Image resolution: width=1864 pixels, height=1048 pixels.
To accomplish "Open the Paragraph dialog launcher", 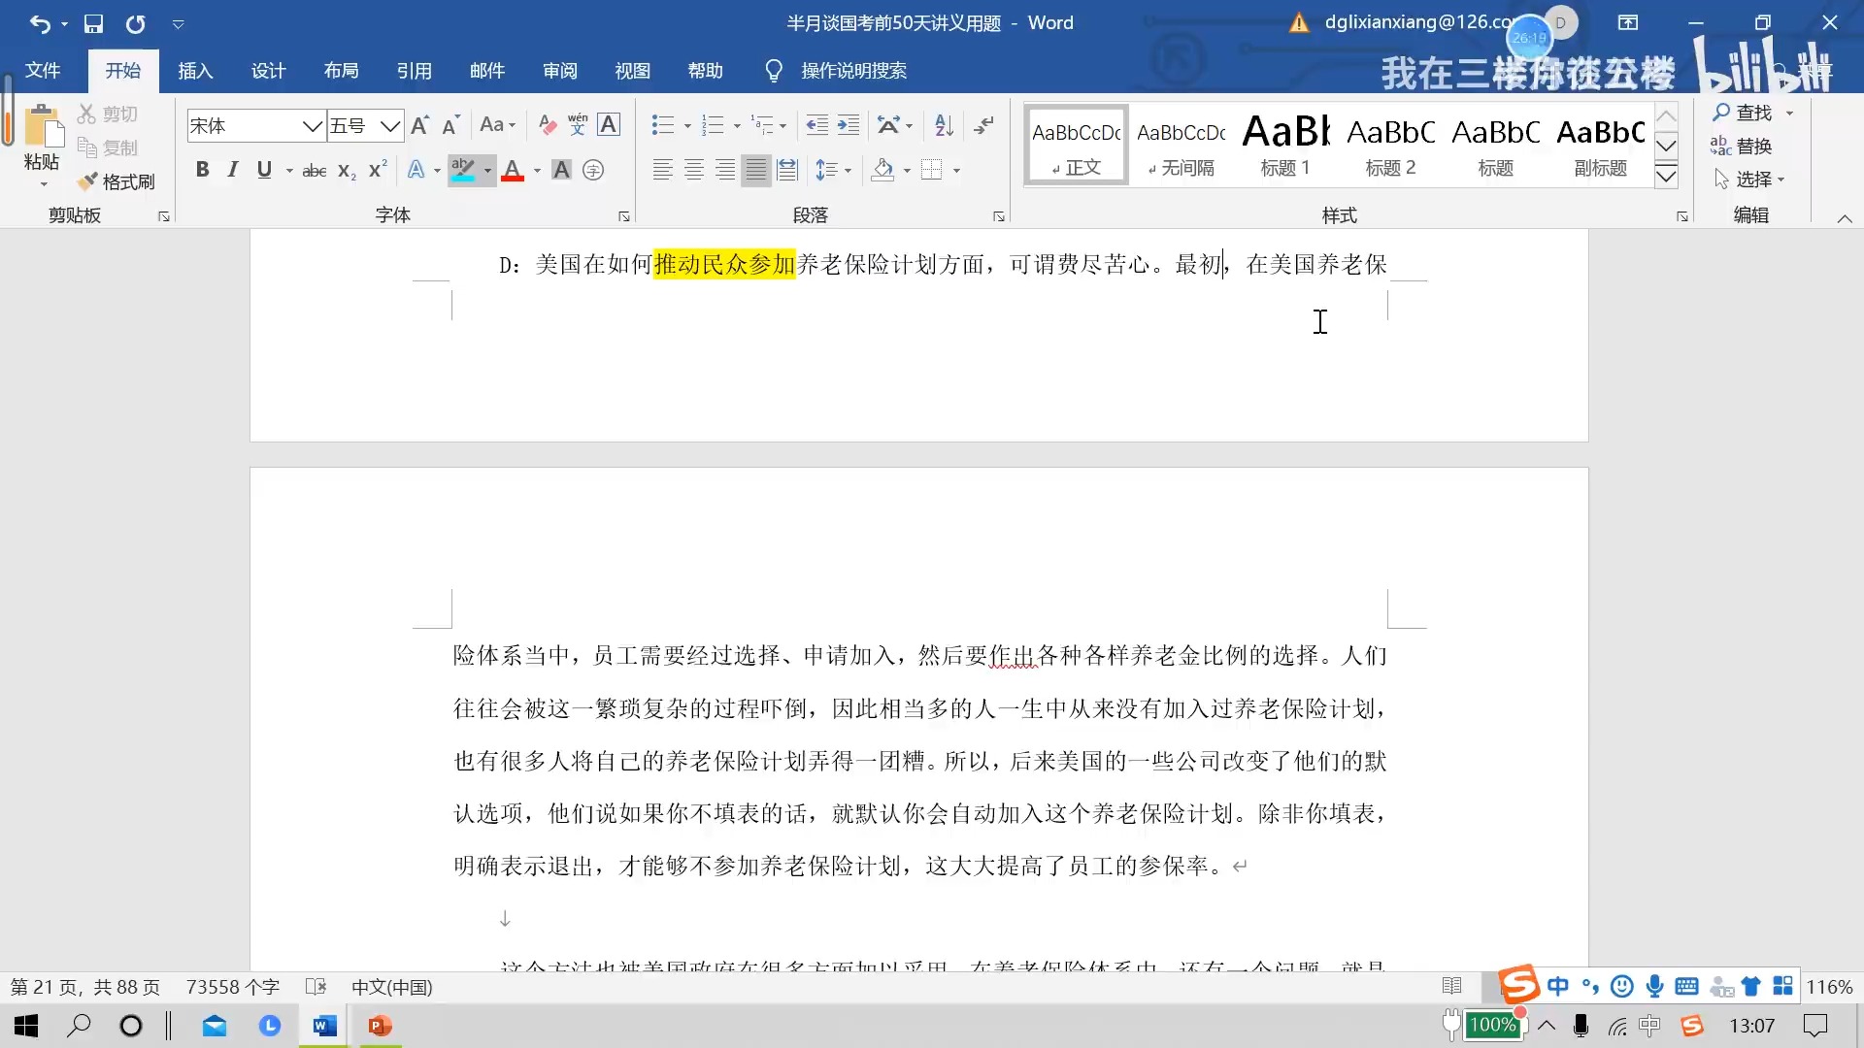I will (x=998, y=216).
